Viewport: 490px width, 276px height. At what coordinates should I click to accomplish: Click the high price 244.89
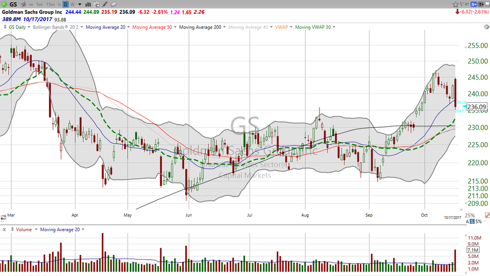click(91, 12)
